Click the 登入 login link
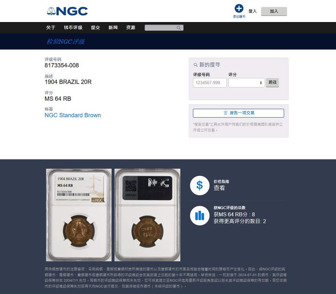The image size is (336, 294). point(252,11)
